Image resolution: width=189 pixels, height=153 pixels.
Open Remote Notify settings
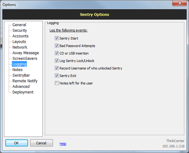click(x=25, y=81)
